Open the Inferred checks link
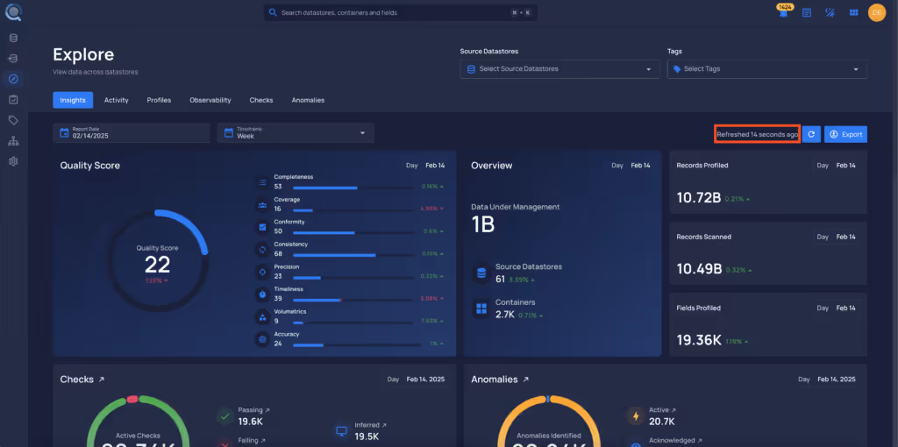Screen dimensions: 898x447 coord(371,425)
